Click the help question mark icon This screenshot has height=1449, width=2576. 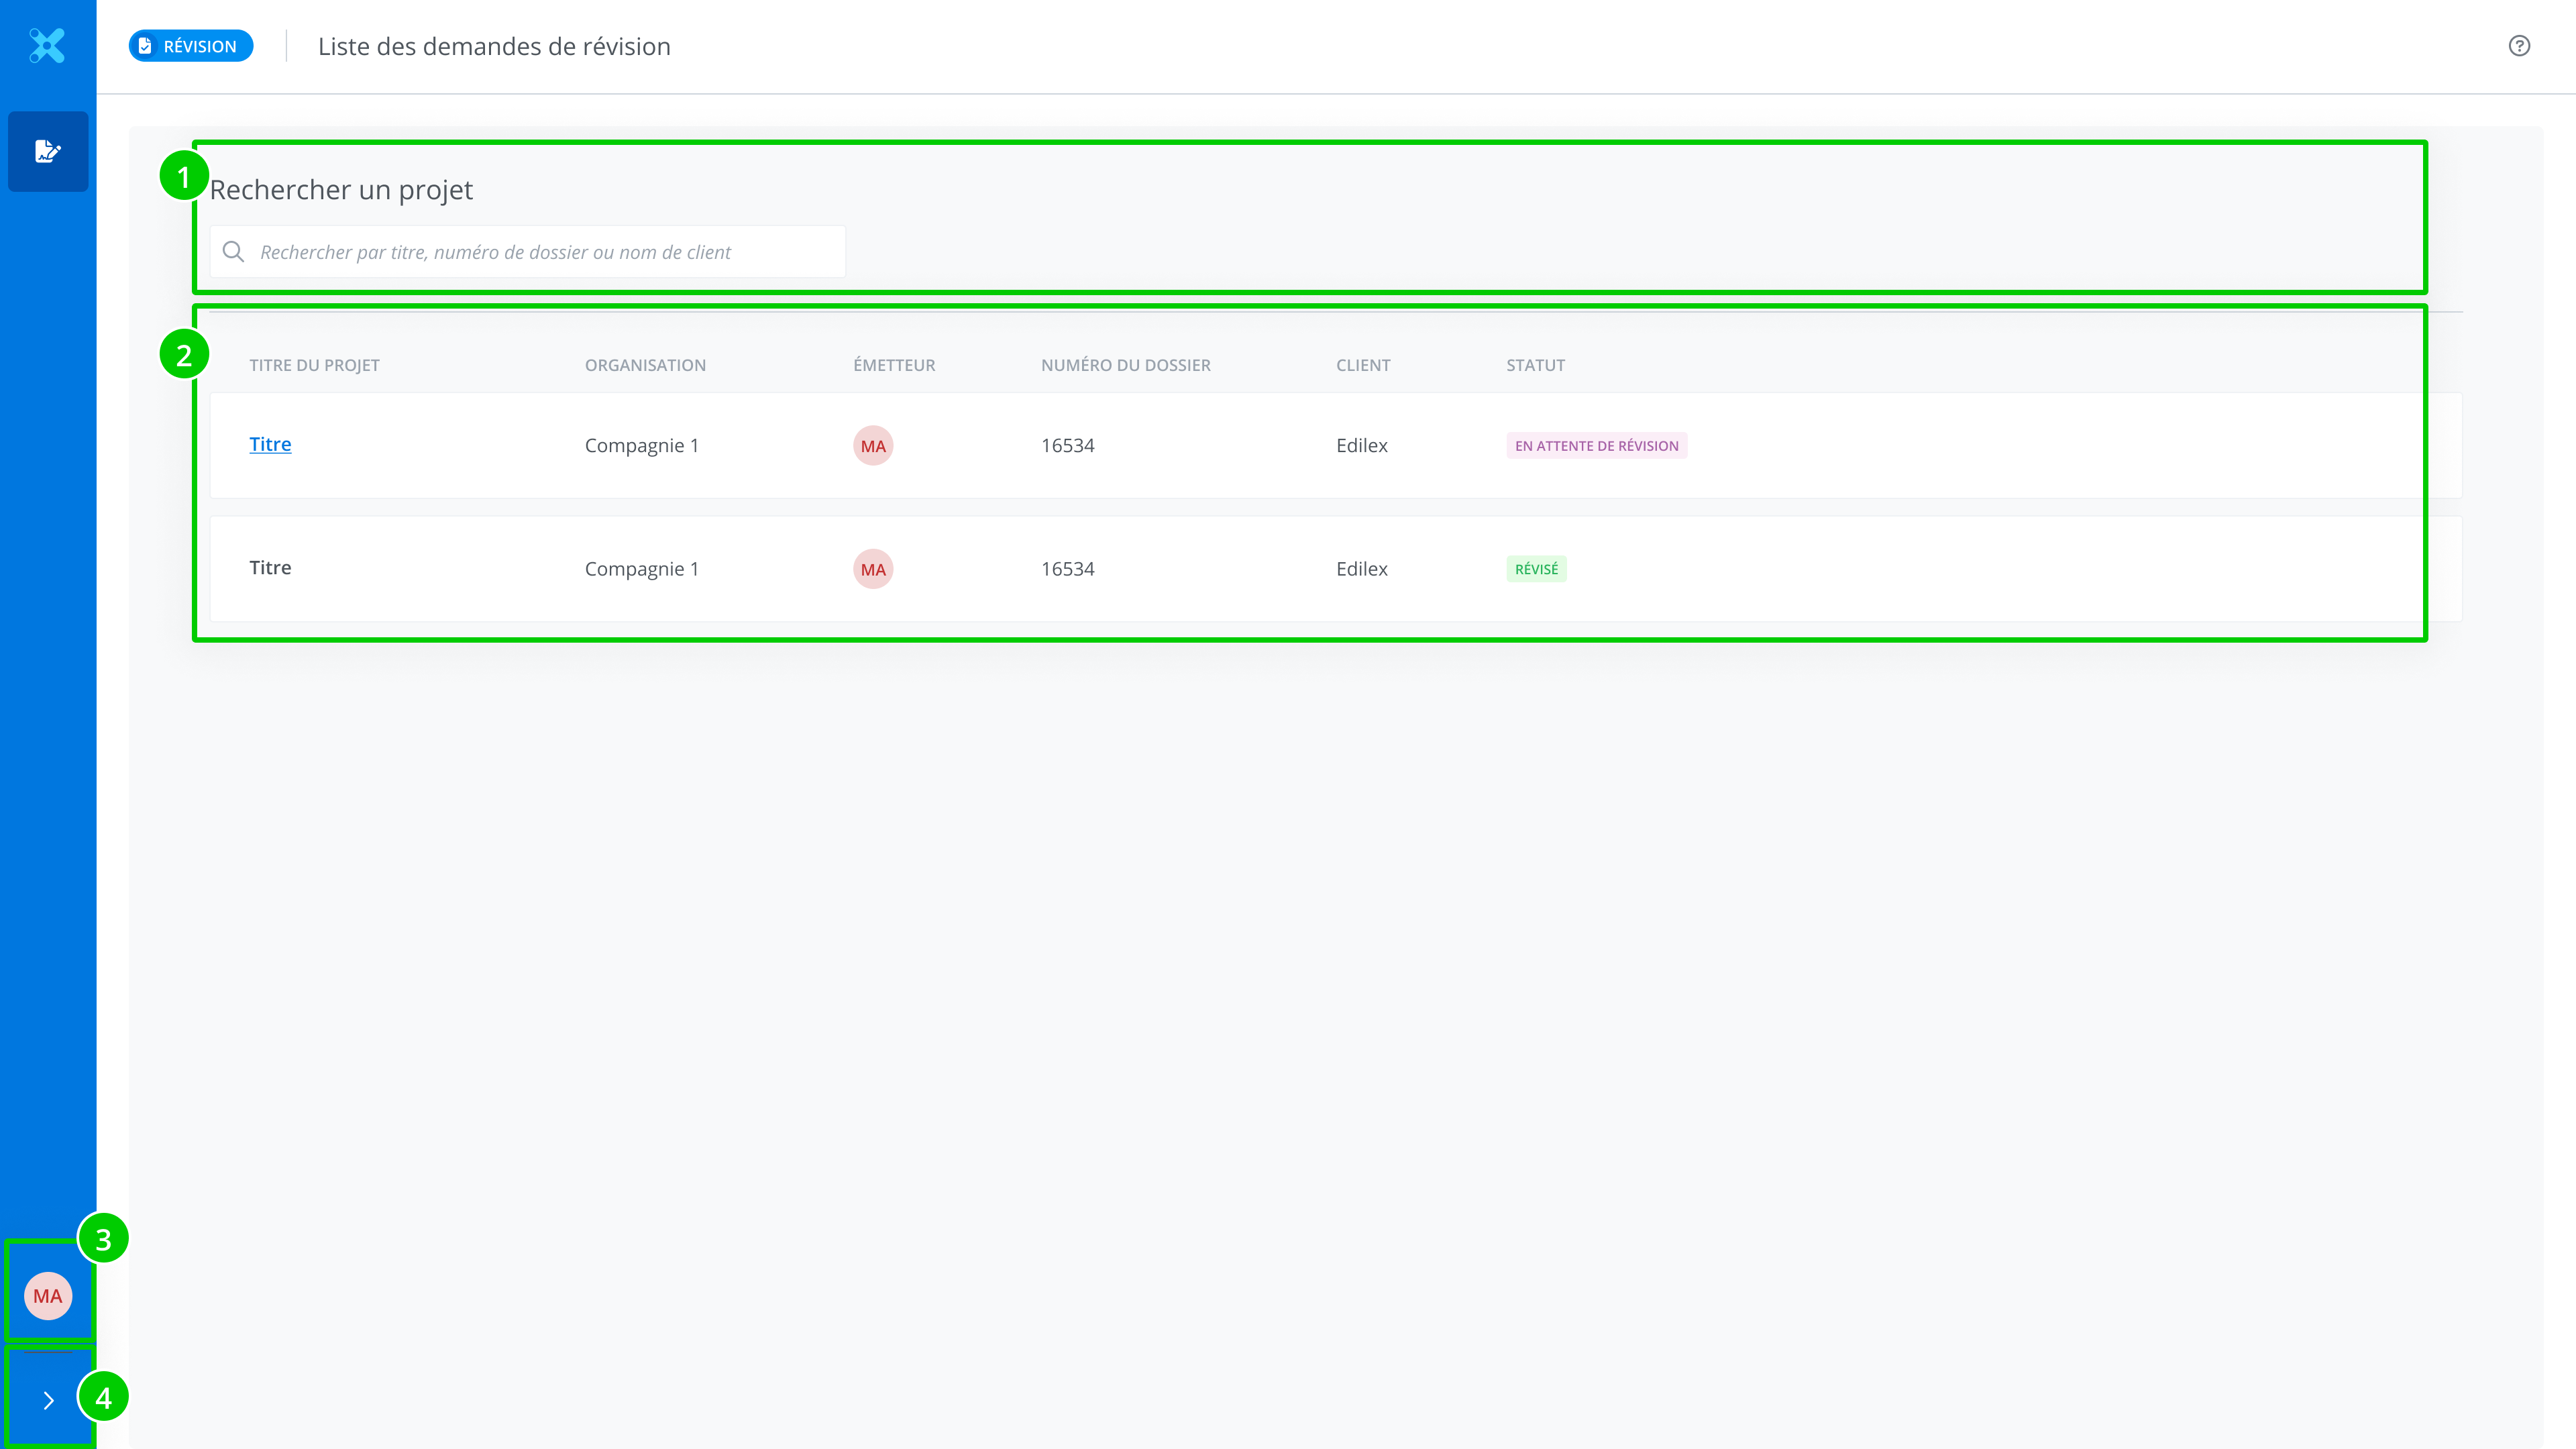pos(2519,46)
